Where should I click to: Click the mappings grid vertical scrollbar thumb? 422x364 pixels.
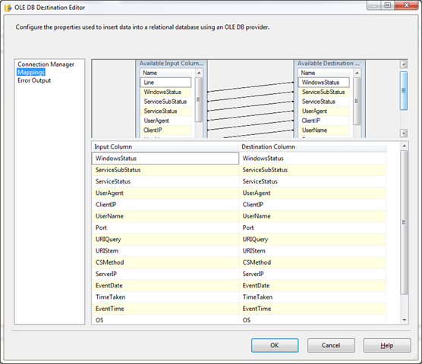[x=405, y=222]
